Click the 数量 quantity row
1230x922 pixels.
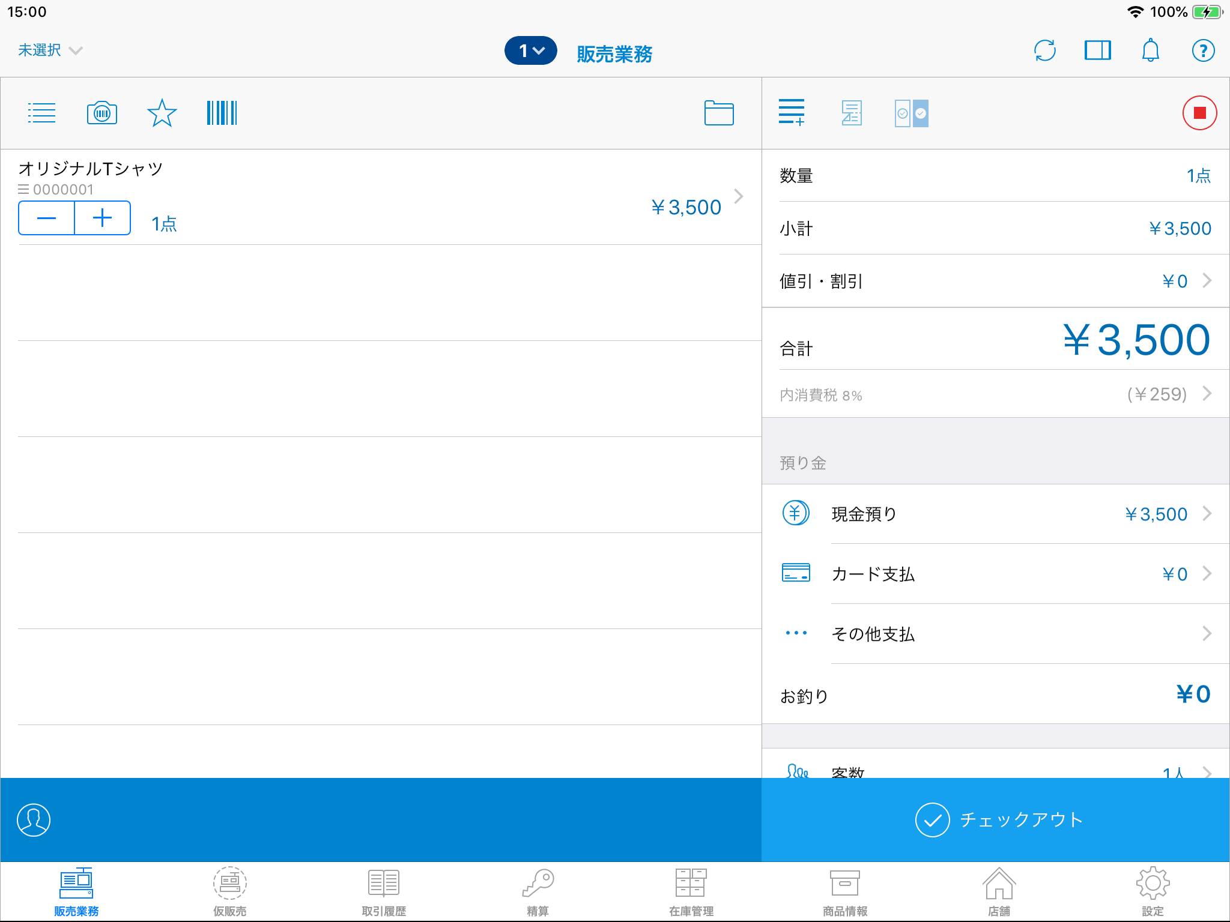pyautogui.click(x=996, y=175)
